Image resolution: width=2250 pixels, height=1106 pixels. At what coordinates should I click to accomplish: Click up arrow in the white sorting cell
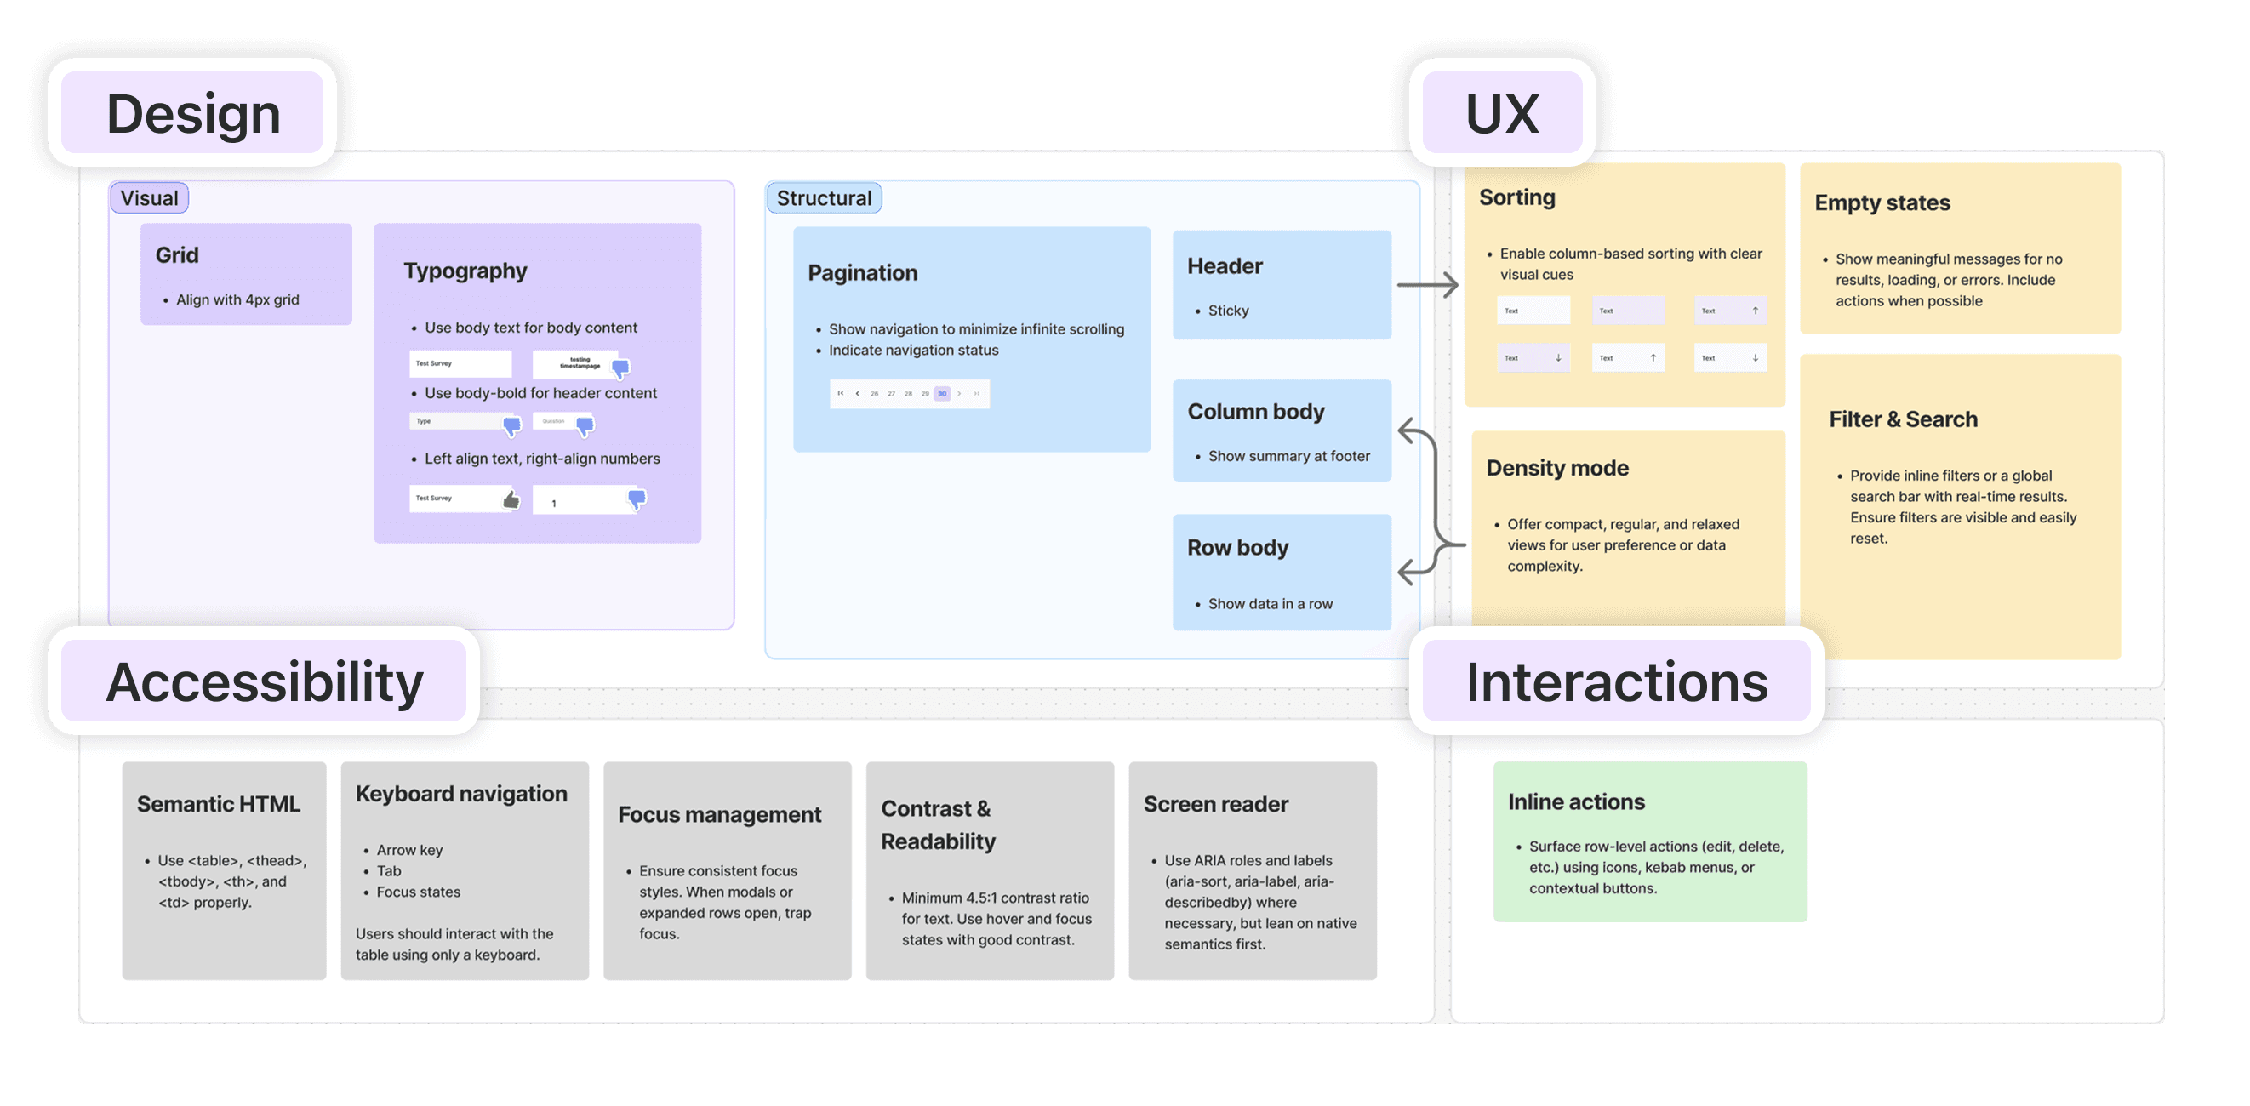coord(1653,358)
